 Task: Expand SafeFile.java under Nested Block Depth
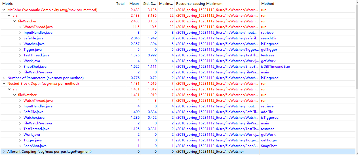pyautogui.click(x=20, y=112)
